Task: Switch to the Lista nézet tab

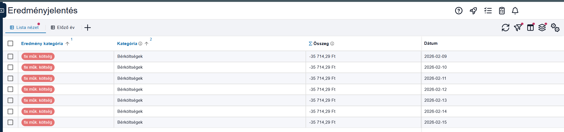Action: tap(25, 28)
